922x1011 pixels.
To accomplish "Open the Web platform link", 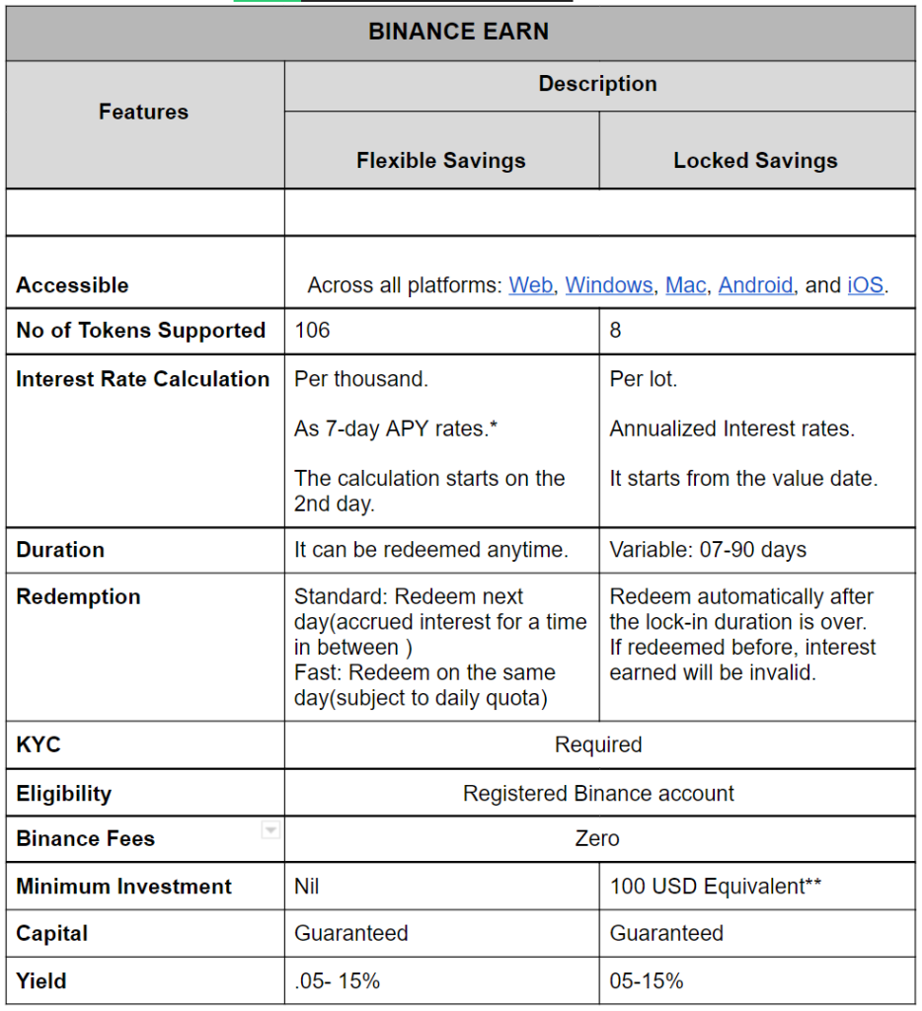I will pyautogui.click(x=531, y=285).
